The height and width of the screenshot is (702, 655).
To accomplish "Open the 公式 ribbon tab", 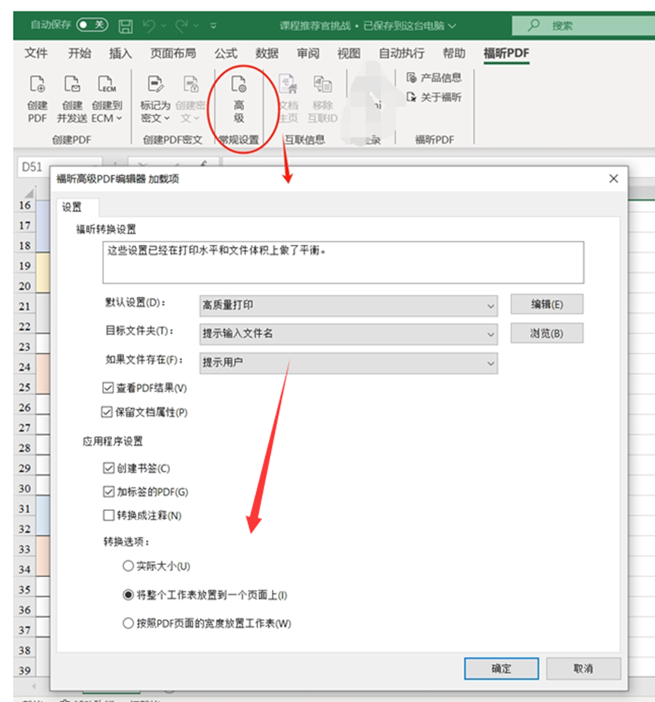I will pyautogui.click(x=226, y=53).
